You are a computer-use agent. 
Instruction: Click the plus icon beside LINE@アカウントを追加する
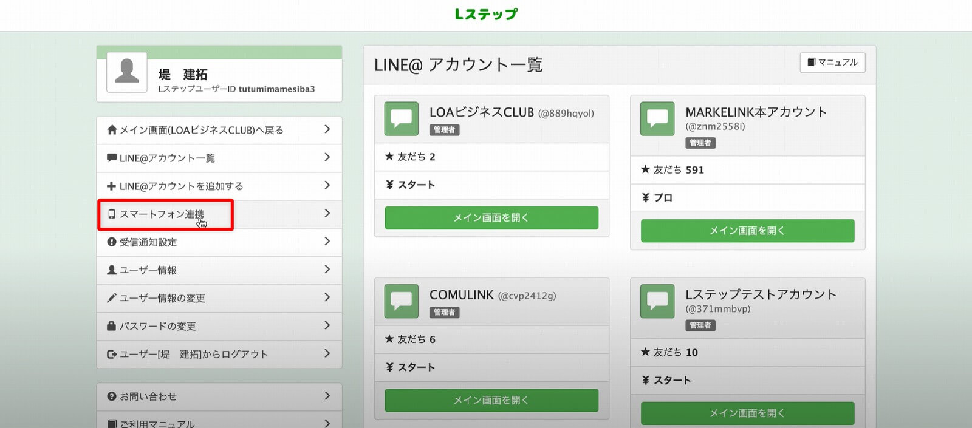click(x=112, y=186)
